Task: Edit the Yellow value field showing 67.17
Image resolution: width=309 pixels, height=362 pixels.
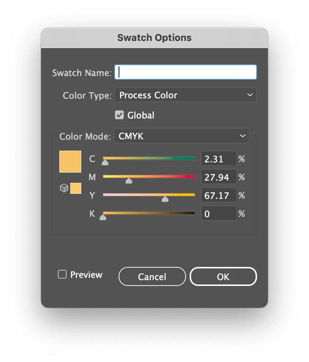Action: 219,196
